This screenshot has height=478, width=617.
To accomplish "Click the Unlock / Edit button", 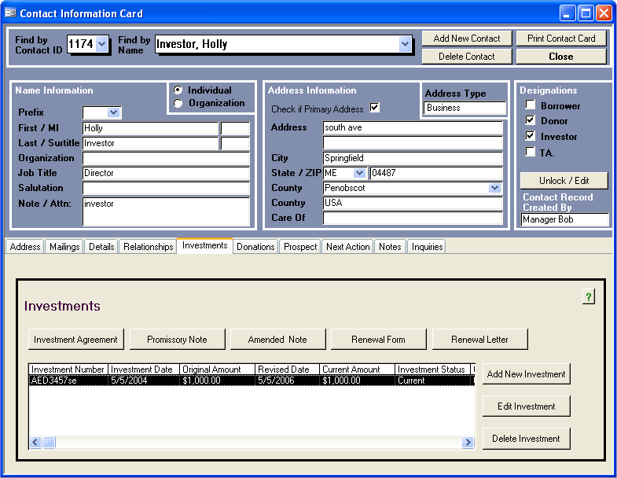I will (x=564, y=181).
